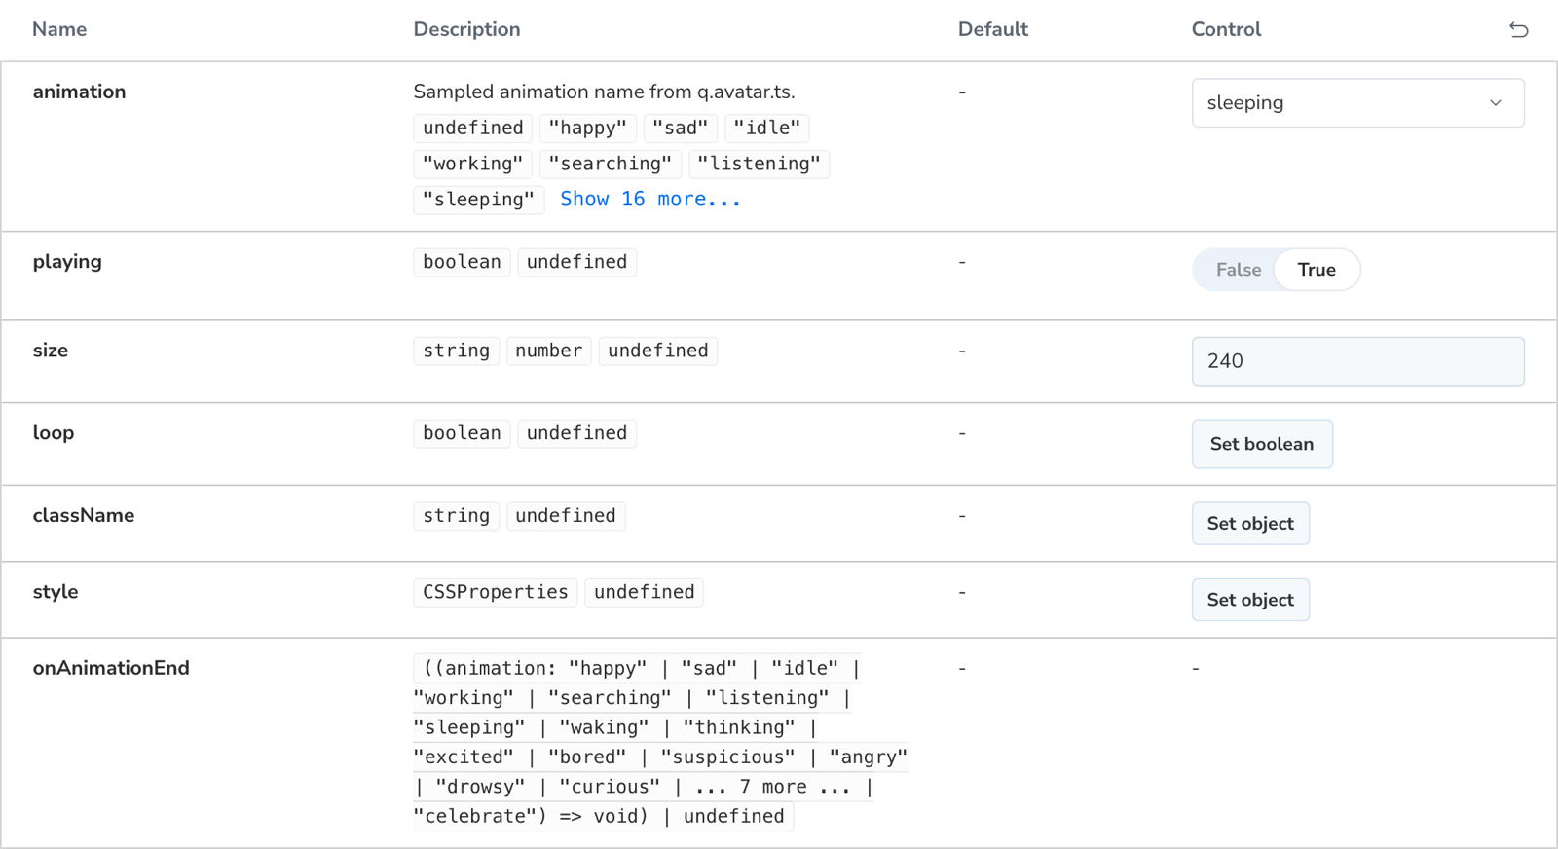
Task: Click the "searching" value chip in animation row
Action: (x=610, y=164)
